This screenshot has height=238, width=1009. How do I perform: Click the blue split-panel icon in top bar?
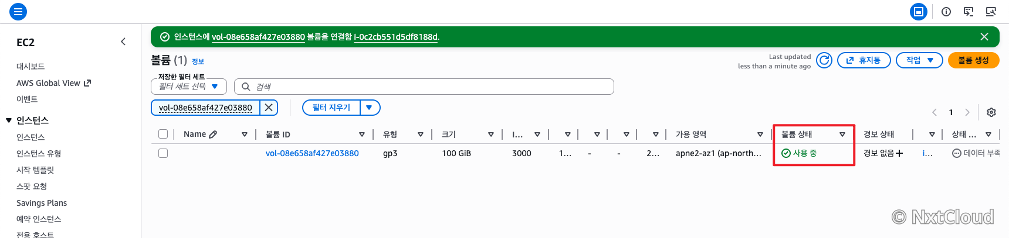click(919, 11)
